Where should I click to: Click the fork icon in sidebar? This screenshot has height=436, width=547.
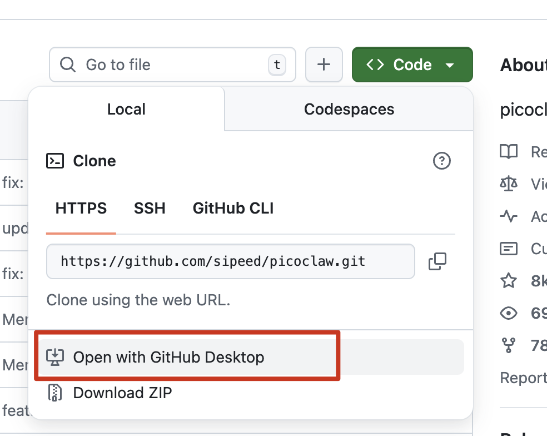click(x=509, y=346)
